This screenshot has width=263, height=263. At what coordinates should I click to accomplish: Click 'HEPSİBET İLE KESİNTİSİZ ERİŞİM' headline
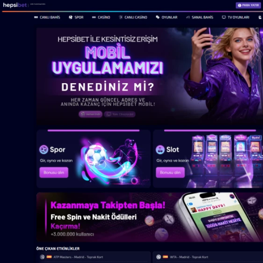click(x=108, y=39)
